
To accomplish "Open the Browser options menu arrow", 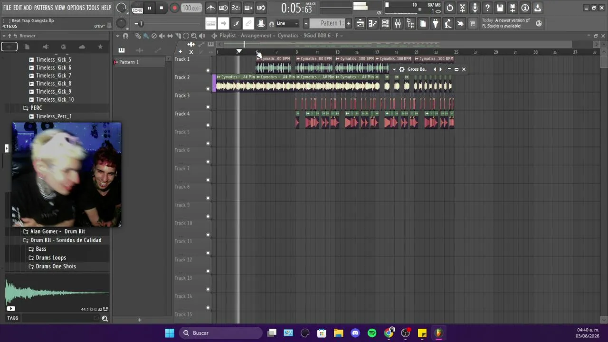I will (4, 36).
